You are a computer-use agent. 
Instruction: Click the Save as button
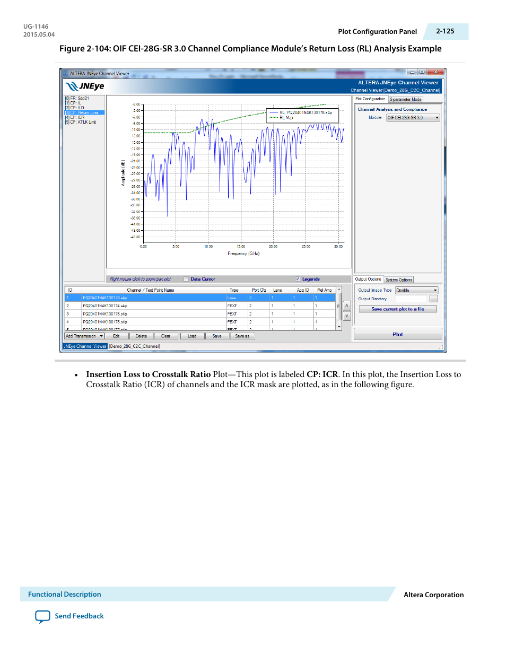tap(242, 336)
